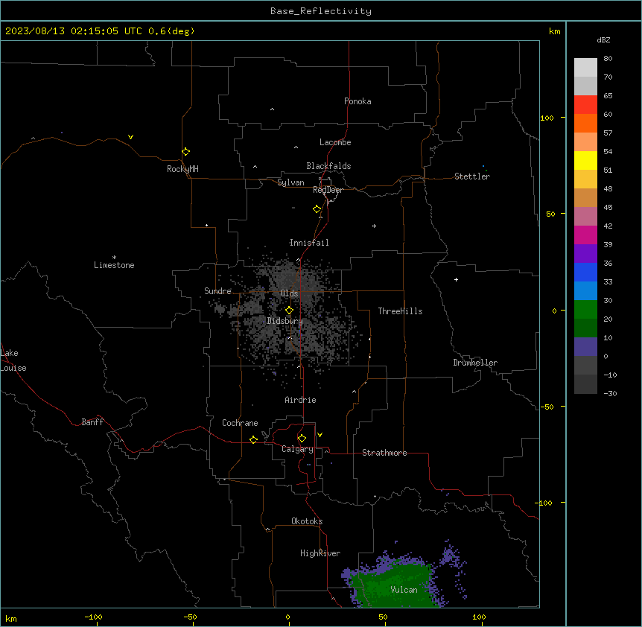The width and height of the screenshot is (642, 627).
Task: Select the yellow diamond marker between Olds and Didsbury
Action: click(289, 311)
